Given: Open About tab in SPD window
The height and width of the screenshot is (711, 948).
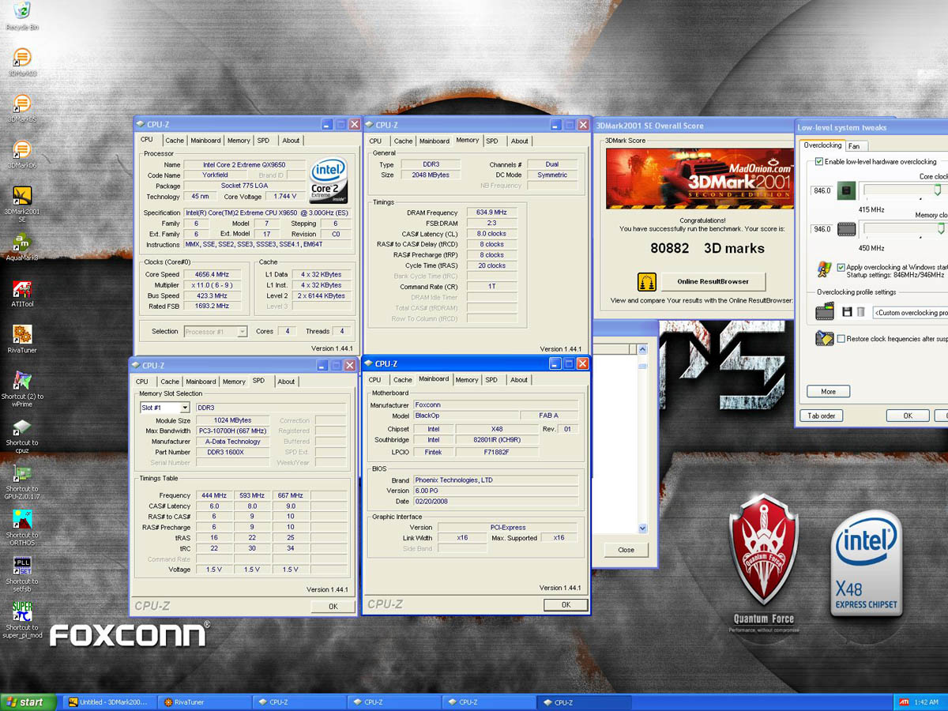Looking at the screenshot, I should click(286, 382).
